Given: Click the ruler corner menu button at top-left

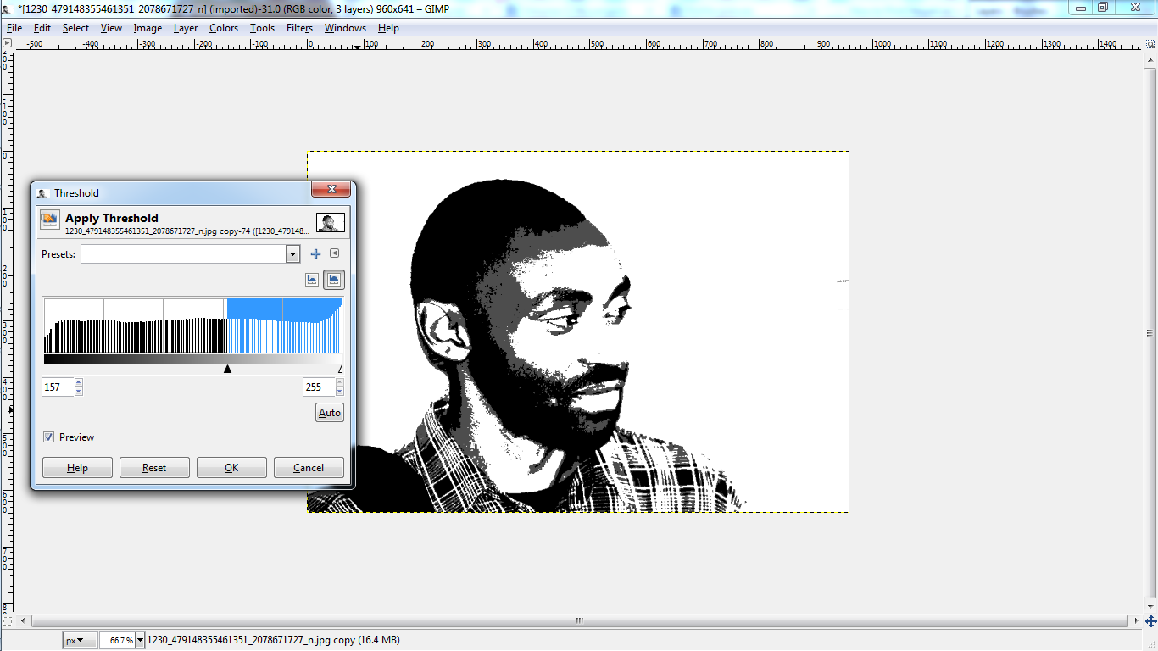Looking at the screenshot, I should (7, 43).
